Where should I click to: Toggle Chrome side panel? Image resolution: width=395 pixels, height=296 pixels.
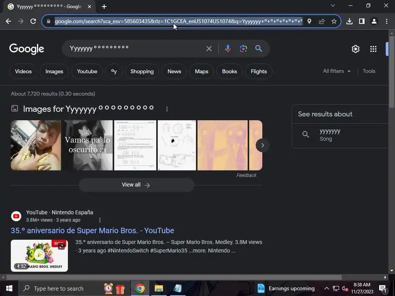pos(362,22)
